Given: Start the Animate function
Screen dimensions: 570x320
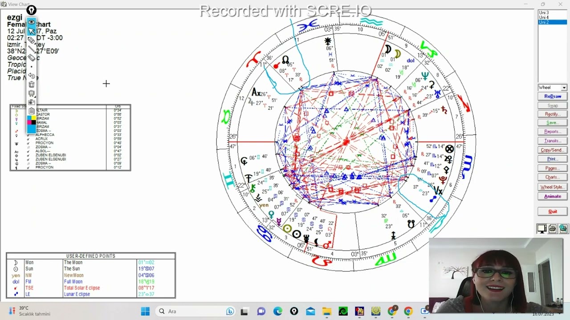Looking at the screenshot, I should tap(552, 196).
